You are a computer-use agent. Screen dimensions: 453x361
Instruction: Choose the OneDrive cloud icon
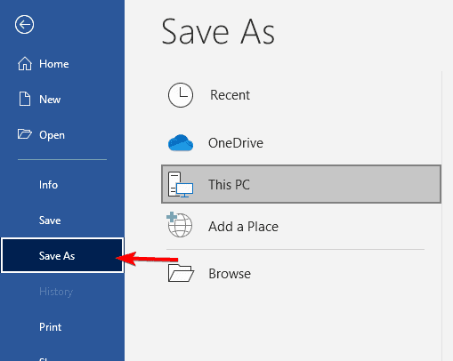pos(181,143)
